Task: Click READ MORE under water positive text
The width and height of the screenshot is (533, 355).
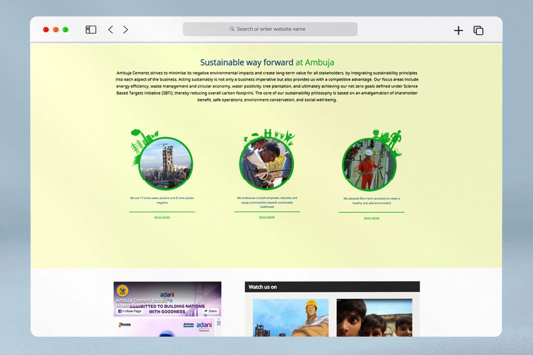Action: (162, 218)
